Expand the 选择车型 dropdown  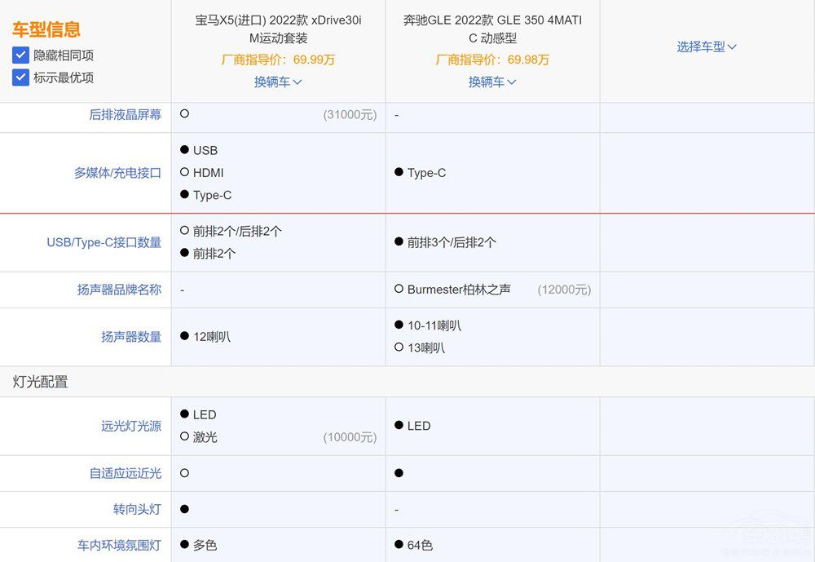coord(707,46)
